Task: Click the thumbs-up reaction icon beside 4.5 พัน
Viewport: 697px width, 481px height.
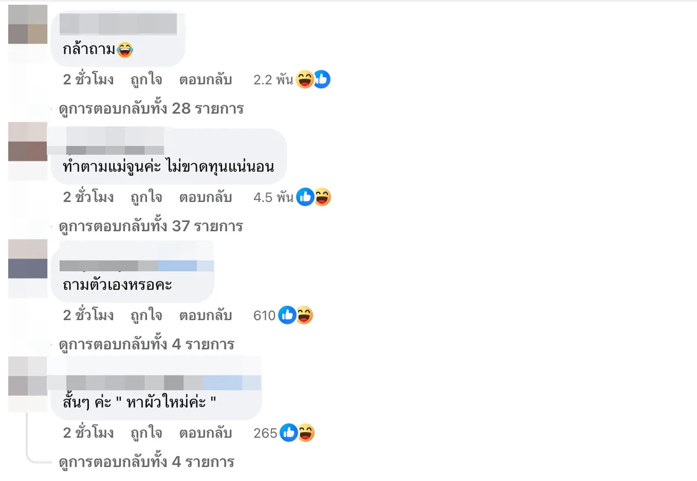Action: [305, 198]
